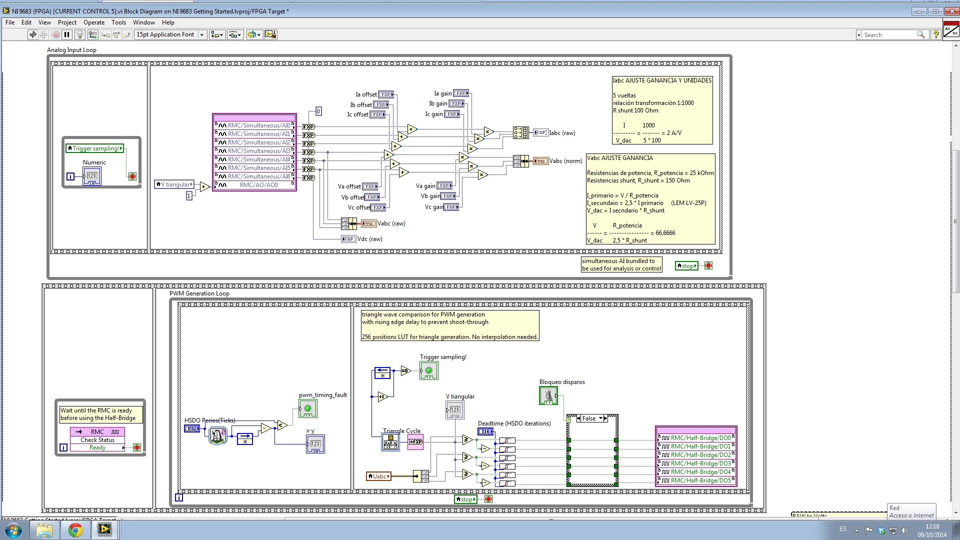This screenshot has width=960, height=540.
Task: Open Reorder dropdown in toolbar
Action: (x=254, y=34)
